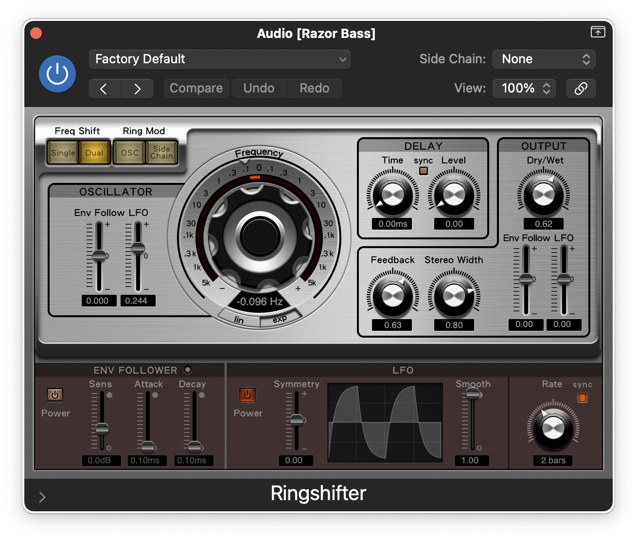
Task: Open the Factory Default preset menu
Action: click(x=220, y=59)
